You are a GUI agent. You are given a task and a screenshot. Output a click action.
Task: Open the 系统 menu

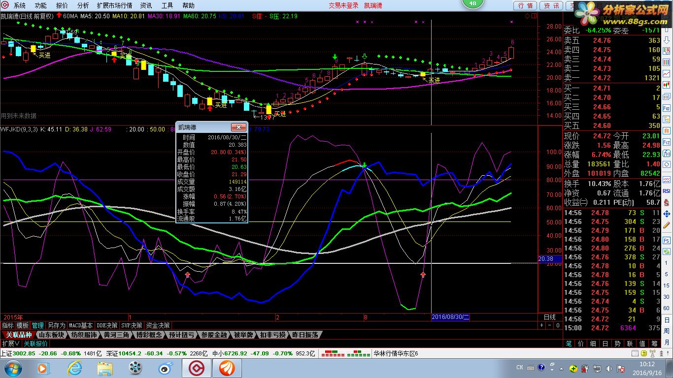(19, 5)
